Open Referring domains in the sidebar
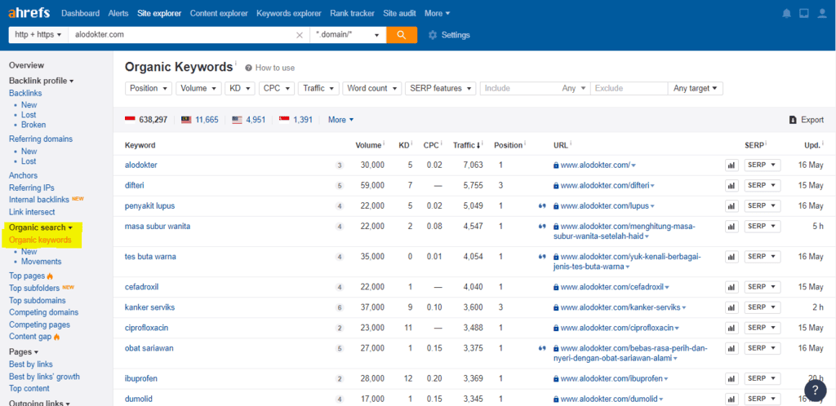The image size is (836, 406). (x=41, y=139)
